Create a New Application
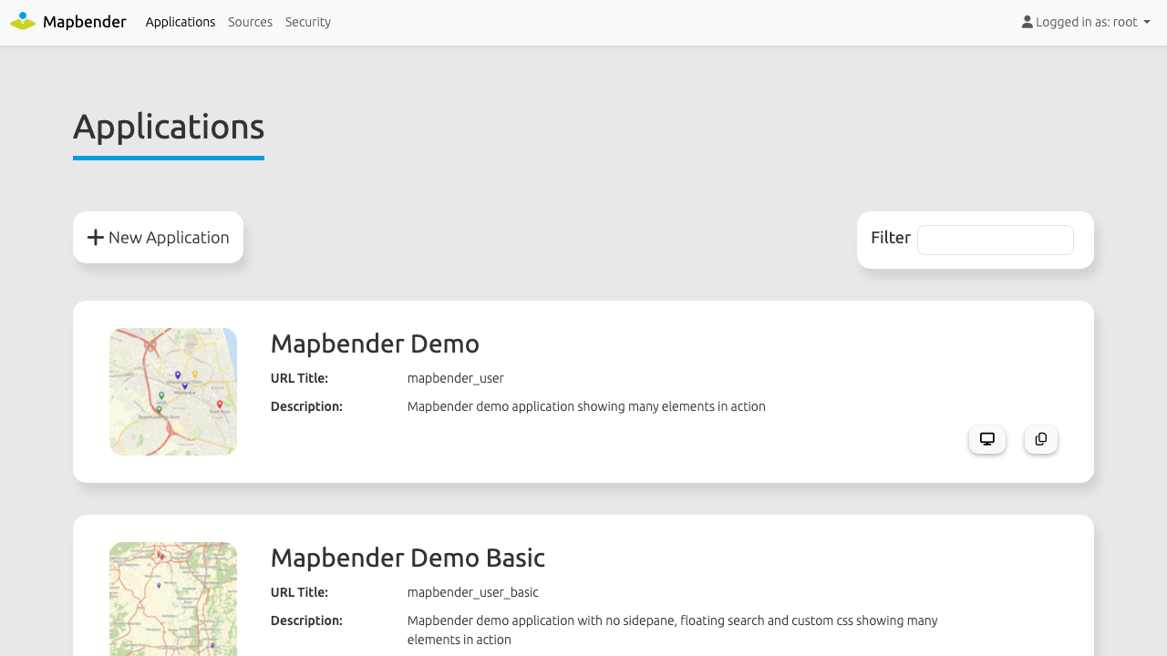Viewport: 1167px width, 656px height. (x=158, y=238)
